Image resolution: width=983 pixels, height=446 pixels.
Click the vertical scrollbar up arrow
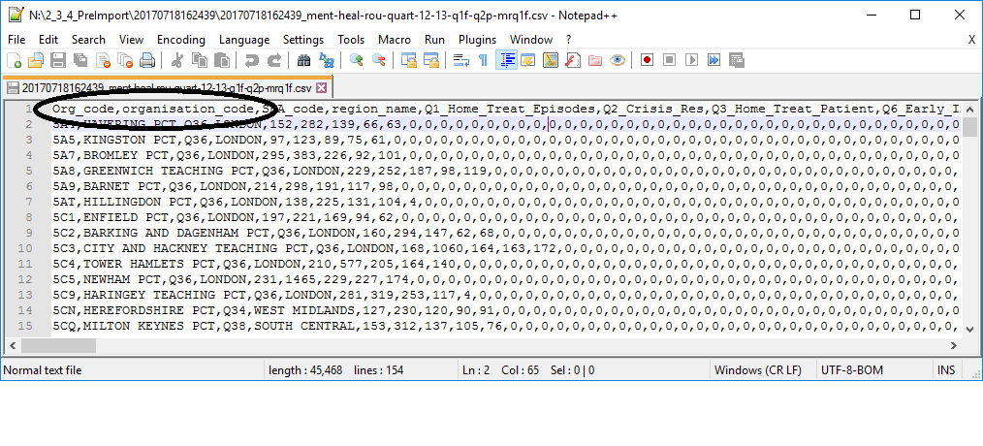[968, 108]
